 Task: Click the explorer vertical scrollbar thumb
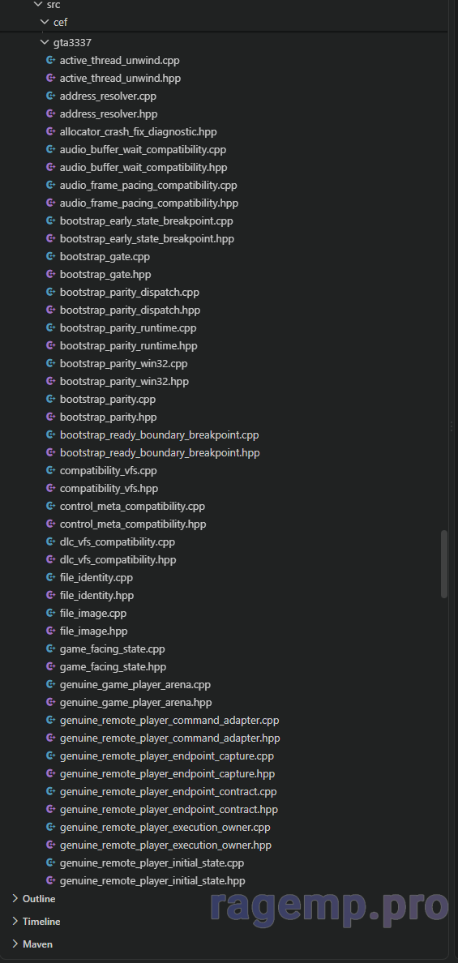click(x=444, y=564)
